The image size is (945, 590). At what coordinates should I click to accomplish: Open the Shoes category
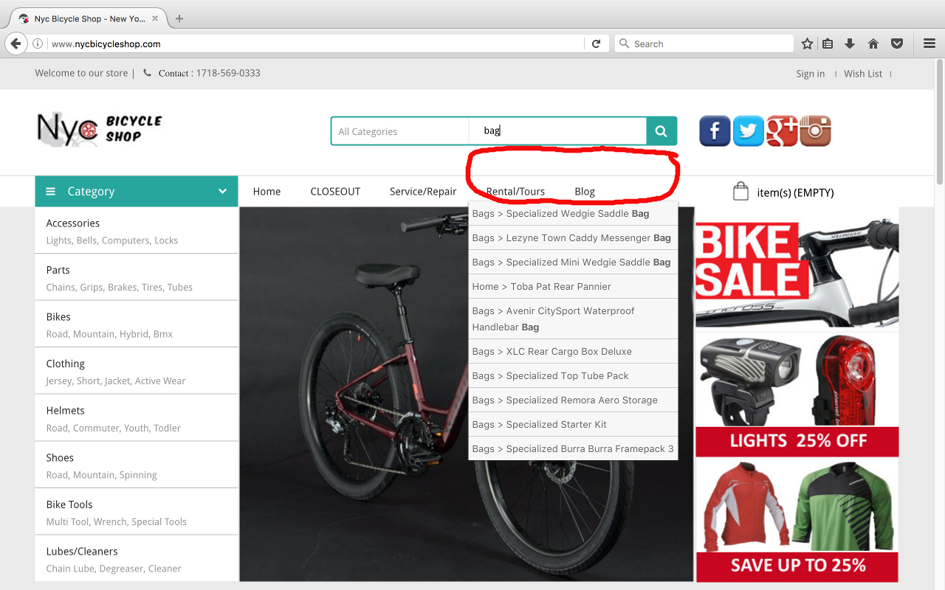pos(60,458)
